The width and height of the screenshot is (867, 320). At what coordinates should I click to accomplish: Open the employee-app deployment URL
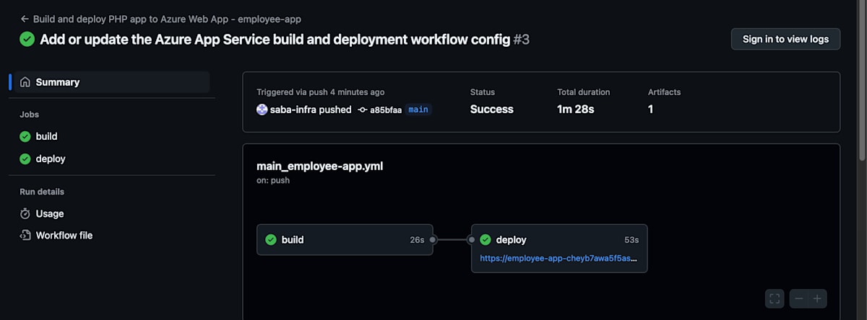click(558, 257)
